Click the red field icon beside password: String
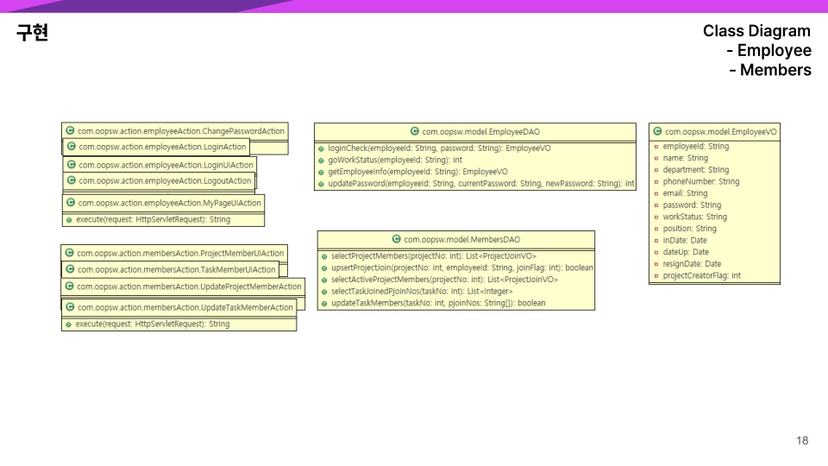The height and width of the screenshot is (466, 828). pos(656,205)
